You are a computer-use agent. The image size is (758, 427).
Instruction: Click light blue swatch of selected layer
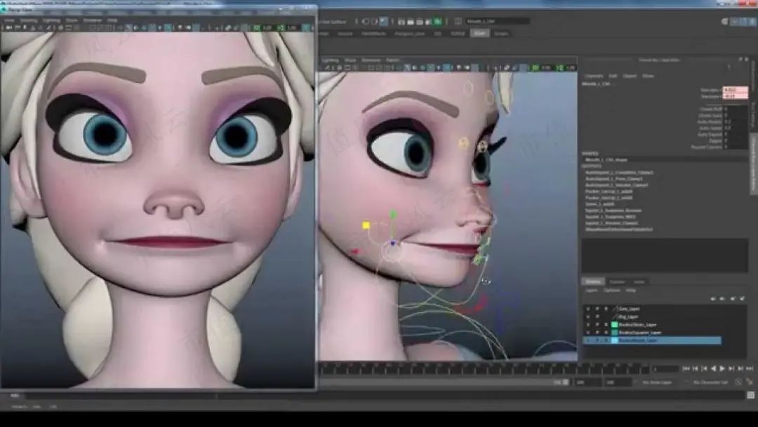pos(614,341)
